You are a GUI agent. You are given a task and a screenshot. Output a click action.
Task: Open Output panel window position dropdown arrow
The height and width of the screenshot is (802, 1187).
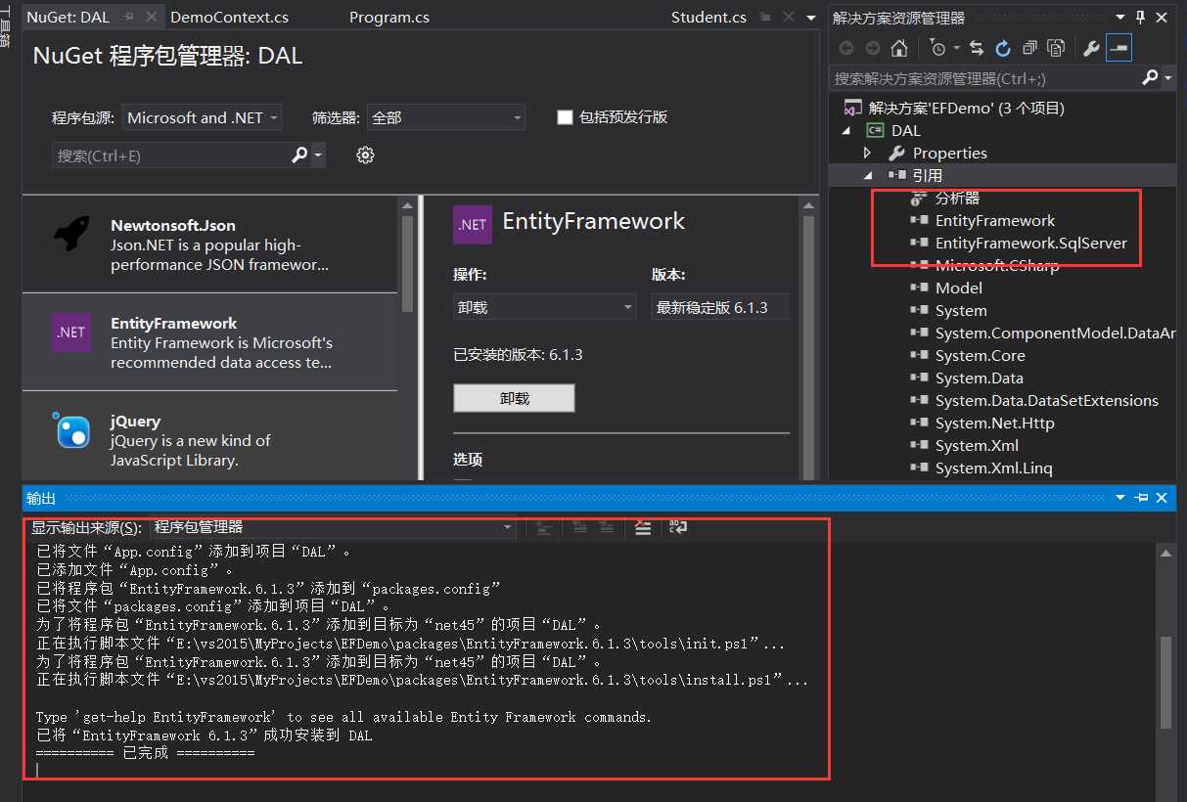pos(1121,498)
